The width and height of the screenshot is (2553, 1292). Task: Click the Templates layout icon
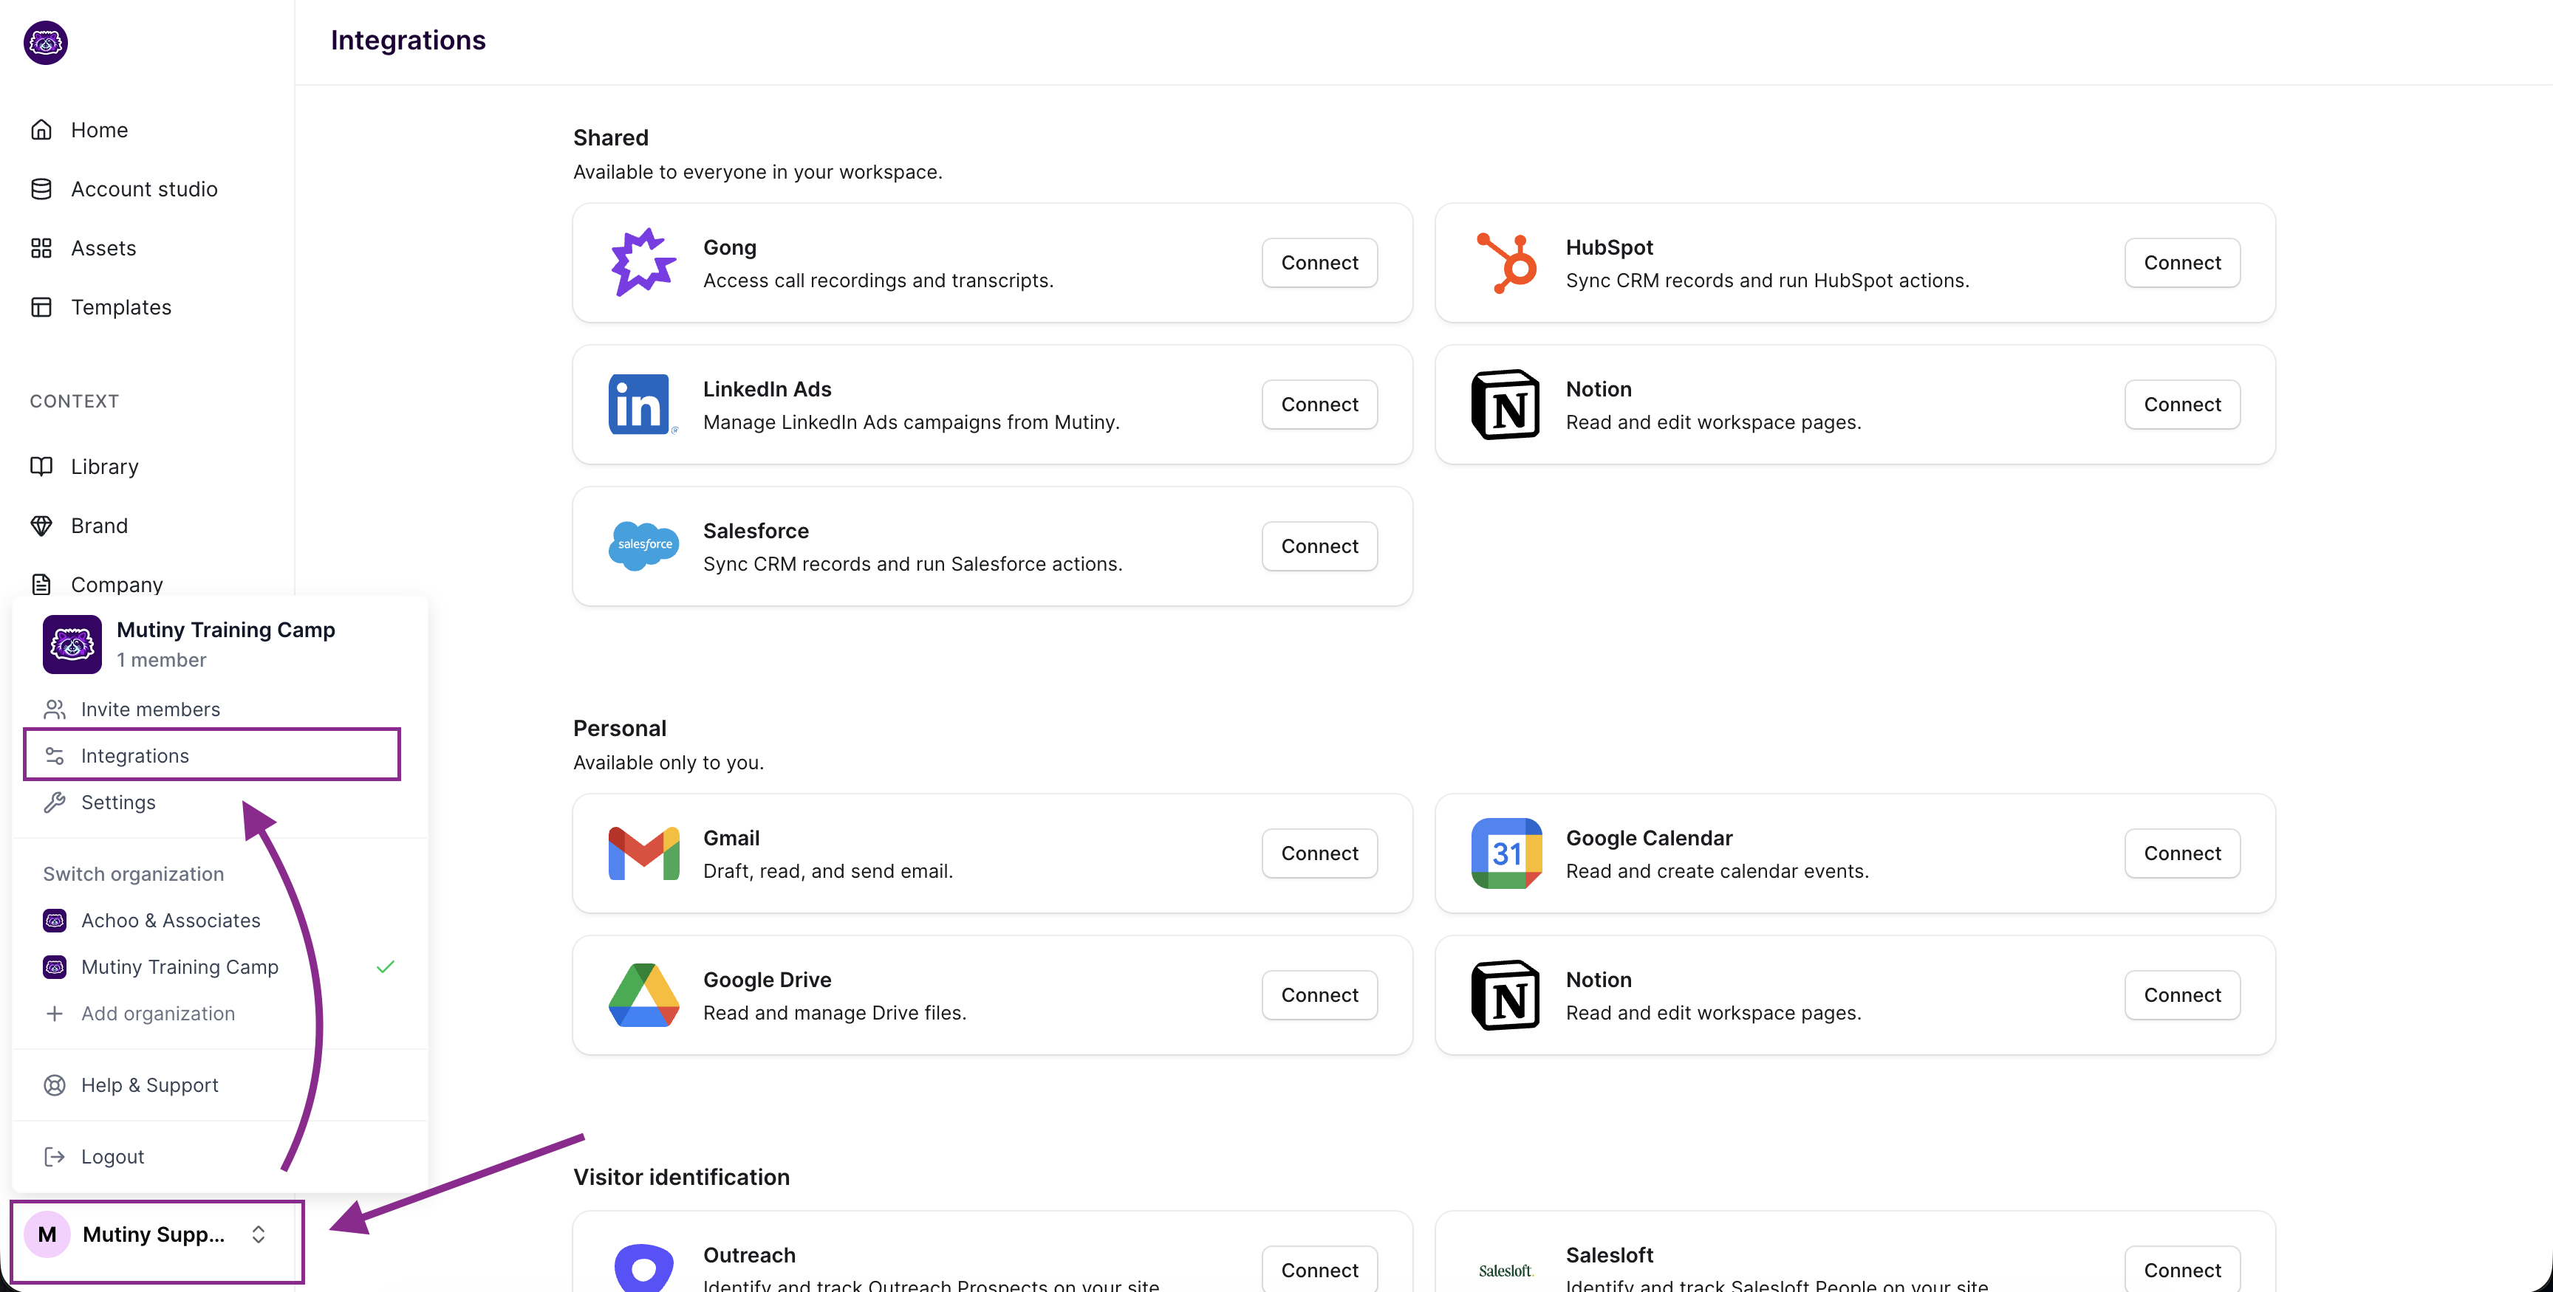click(41, 307)
